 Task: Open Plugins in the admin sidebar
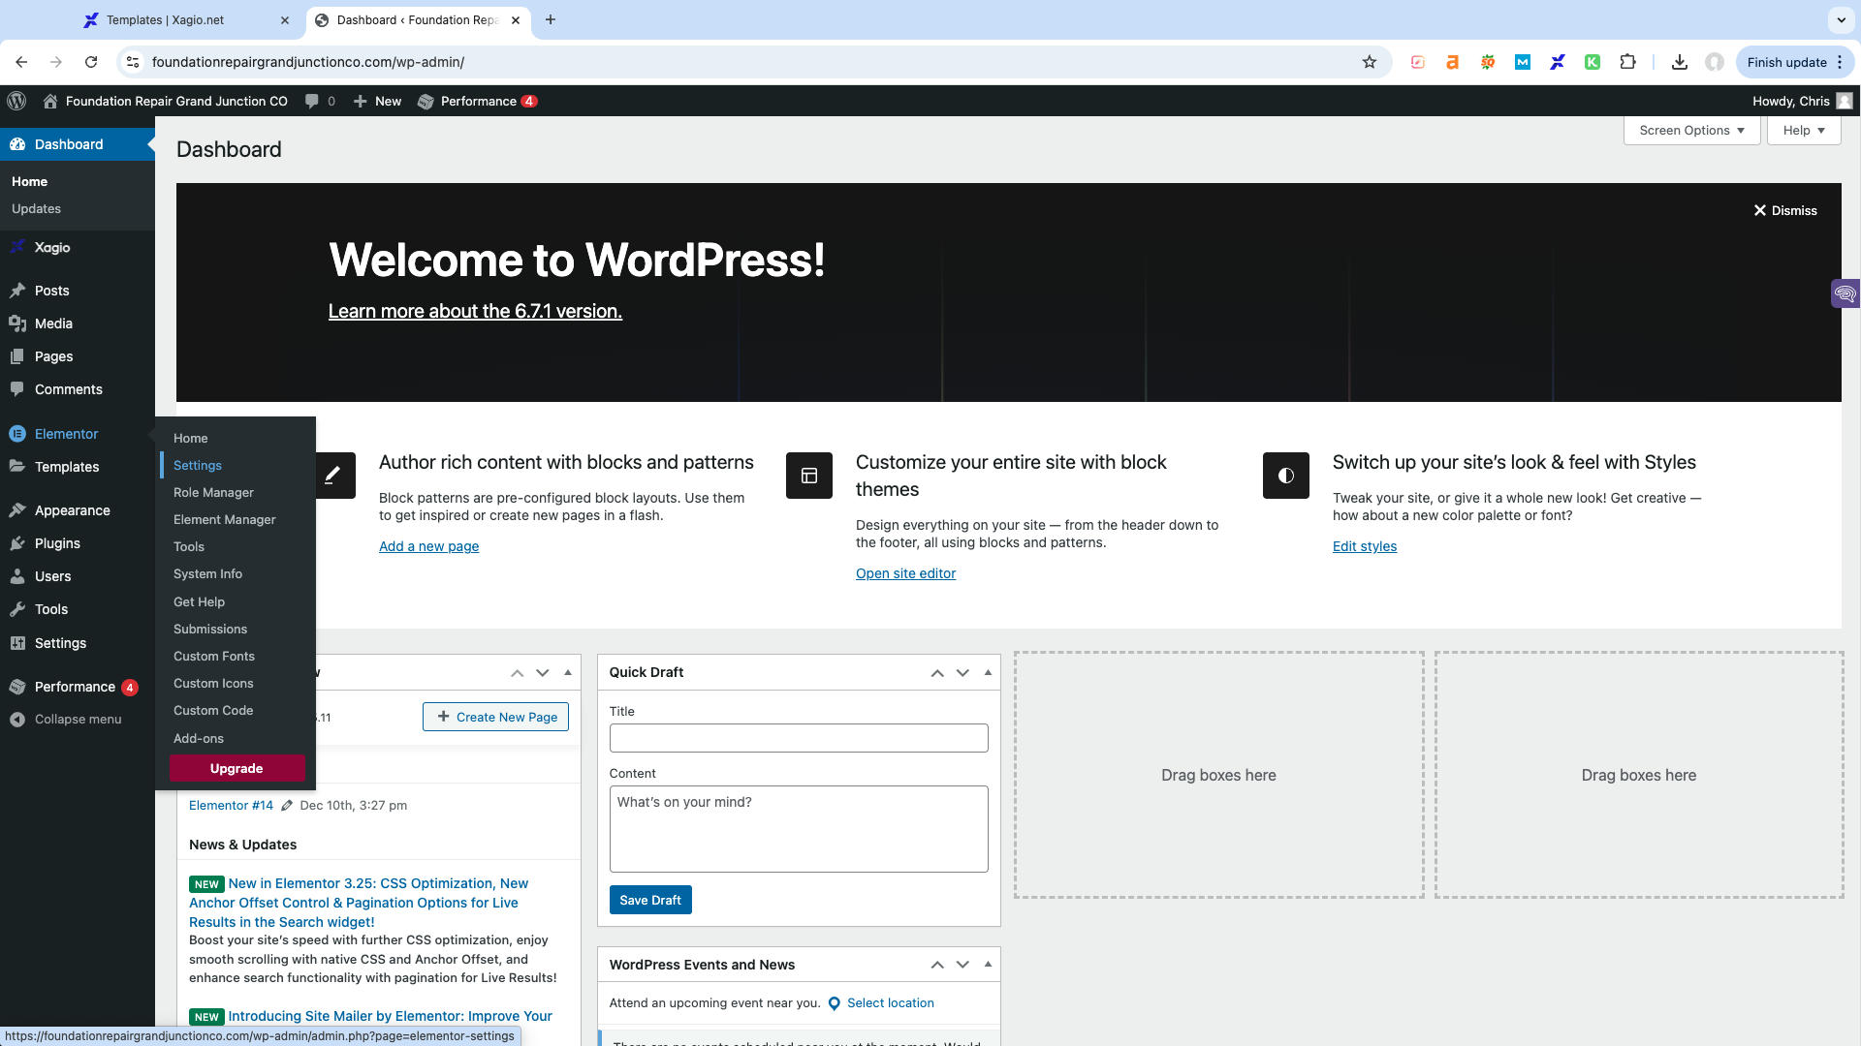coord(57,543)
